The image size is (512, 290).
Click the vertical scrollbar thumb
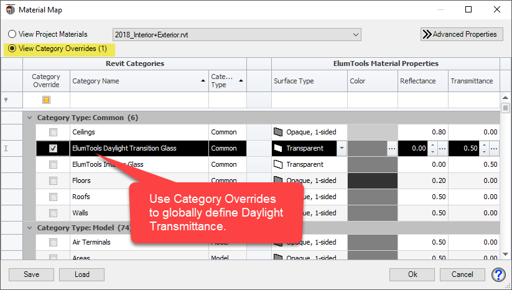click(506, 108)
